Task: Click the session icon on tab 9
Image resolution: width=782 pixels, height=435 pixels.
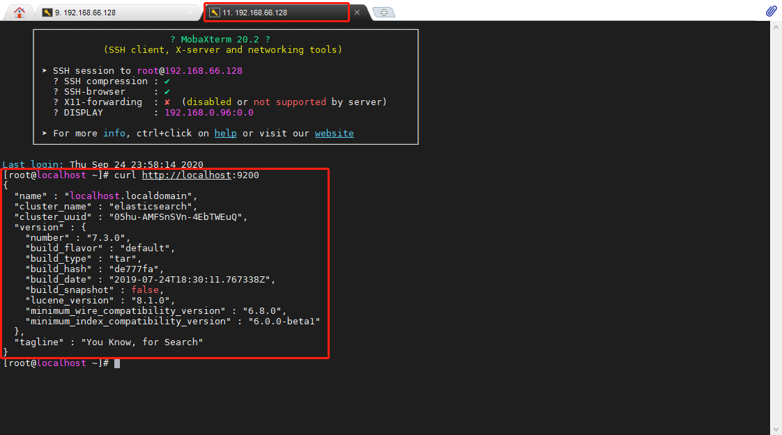Action: (x=47, y=13)
